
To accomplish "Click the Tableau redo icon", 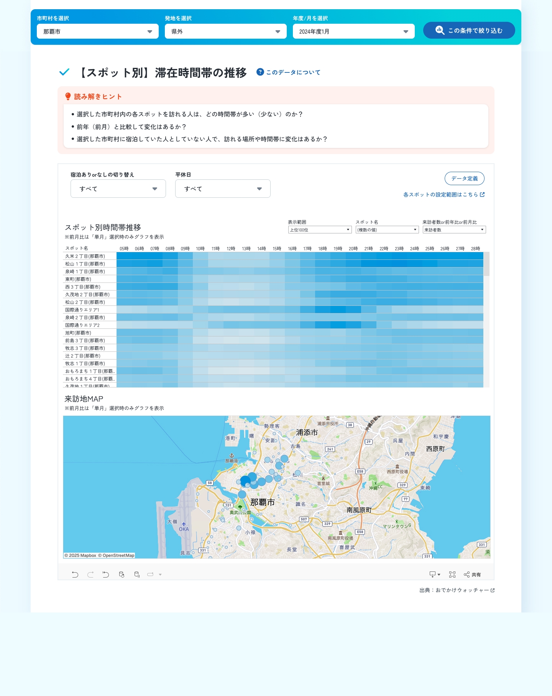I will click(90, 574).
